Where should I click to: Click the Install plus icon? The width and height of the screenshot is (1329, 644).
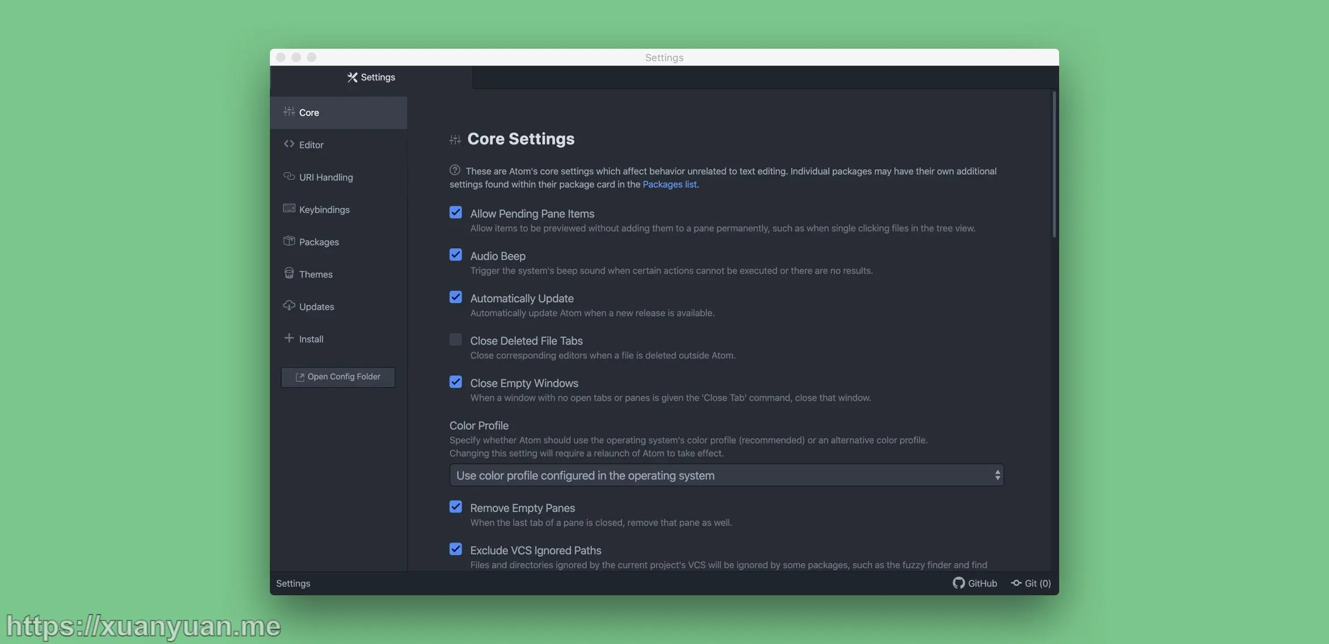(x=289, y=338)
